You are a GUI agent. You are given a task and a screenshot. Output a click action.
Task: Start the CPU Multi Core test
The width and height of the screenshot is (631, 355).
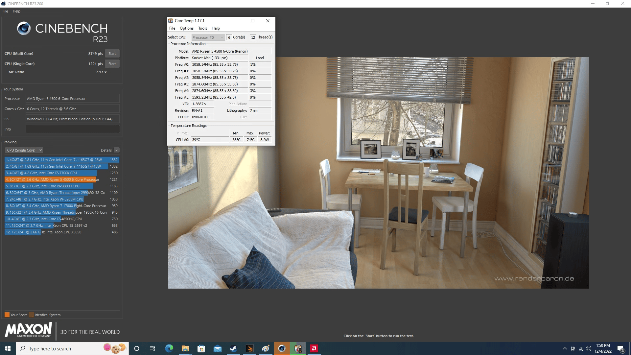coord(112,54)
